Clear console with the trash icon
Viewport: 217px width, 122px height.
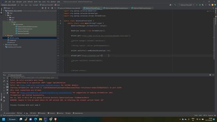pos(7,93)
